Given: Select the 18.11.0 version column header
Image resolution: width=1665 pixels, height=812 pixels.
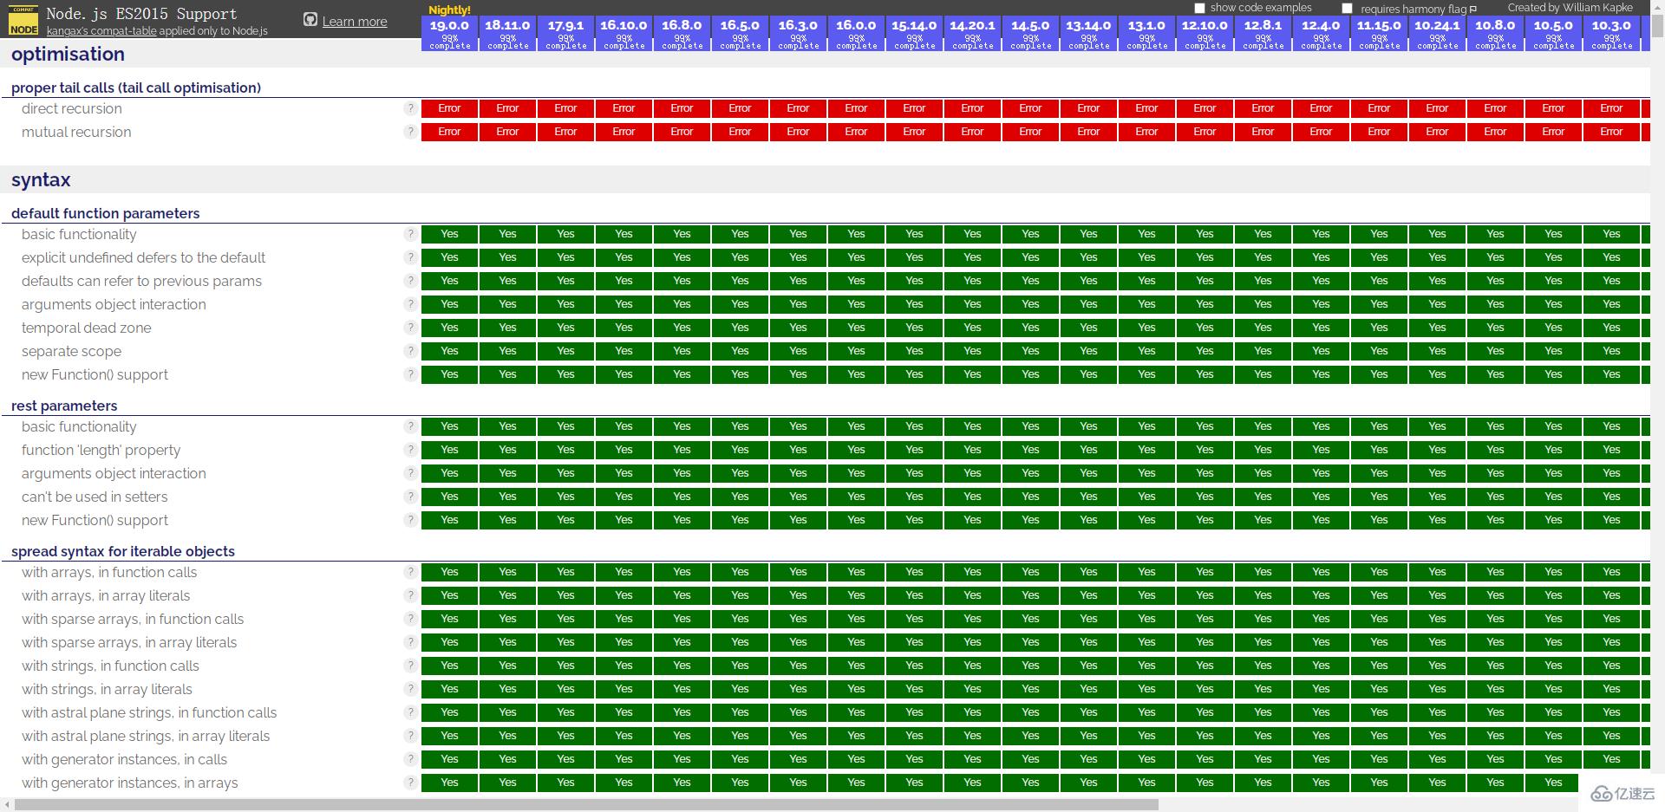Looking at the screenshot, I should pyautogui.click(x=507, y=33).
